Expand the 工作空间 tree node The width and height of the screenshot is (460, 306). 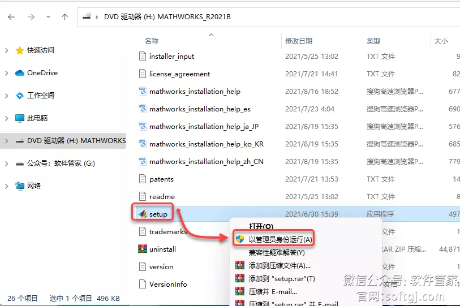coord(6,96)
